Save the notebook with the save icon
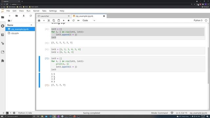This screenshot has width=210, height=118. click(x=39, y=20)
